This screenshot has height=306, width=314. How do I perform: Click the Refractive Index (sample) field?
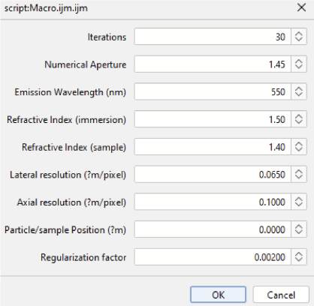coord(213,146)
